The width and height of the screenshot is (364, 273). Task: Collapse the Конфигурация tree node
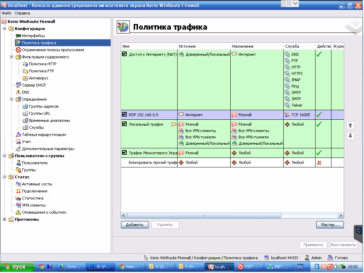tap(4, 29)
